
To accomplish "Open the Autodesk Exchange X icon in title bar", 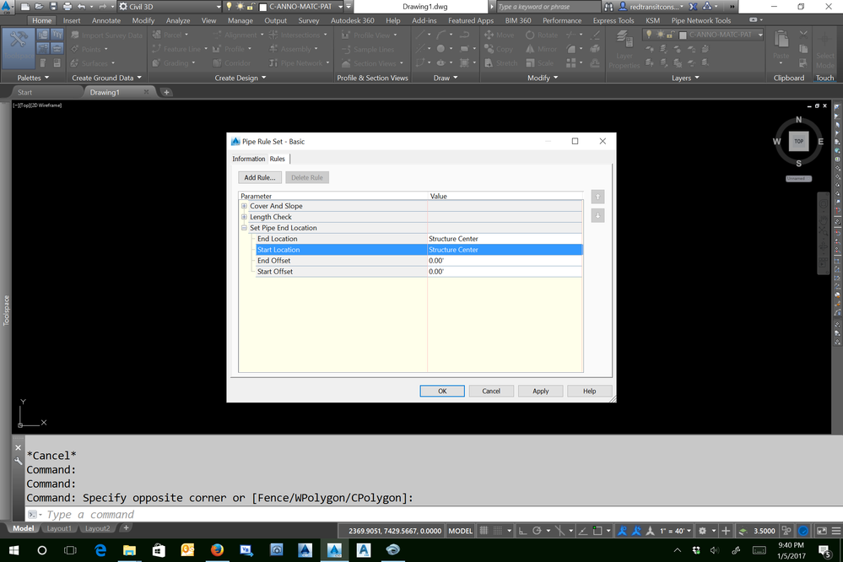I will pyautogui.click(x=693, y=7).
